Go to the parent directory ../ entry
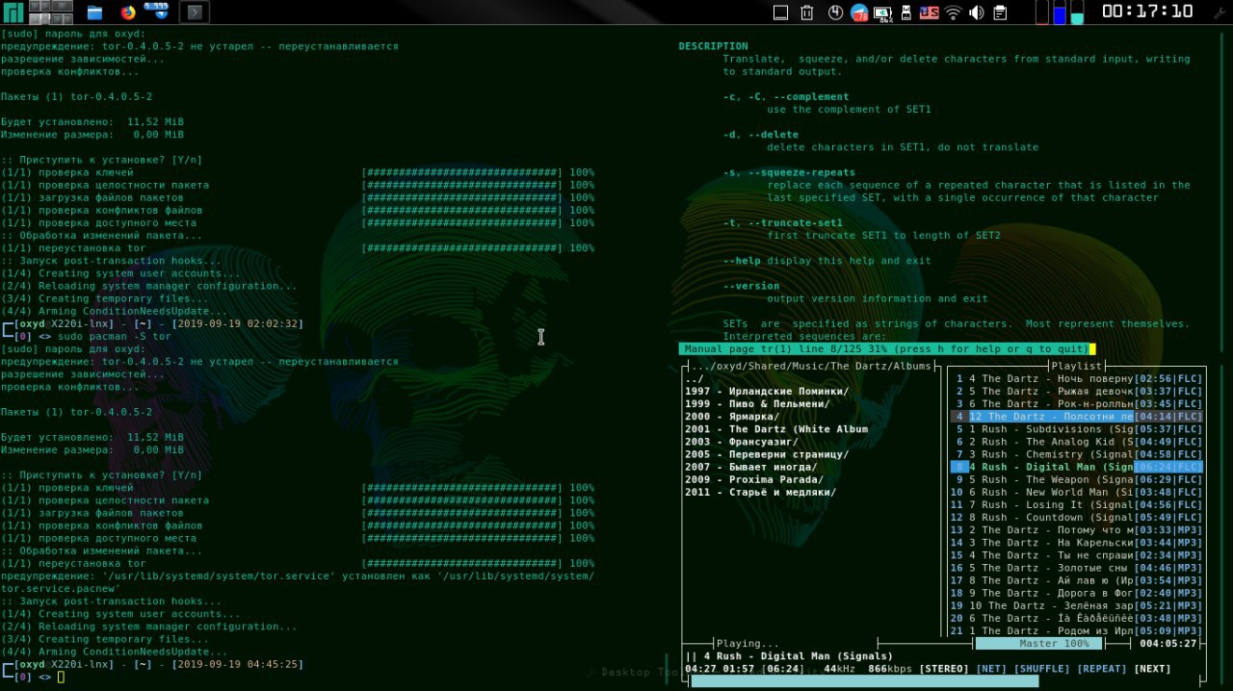1233x691 pixels. [x=695, y=379]
